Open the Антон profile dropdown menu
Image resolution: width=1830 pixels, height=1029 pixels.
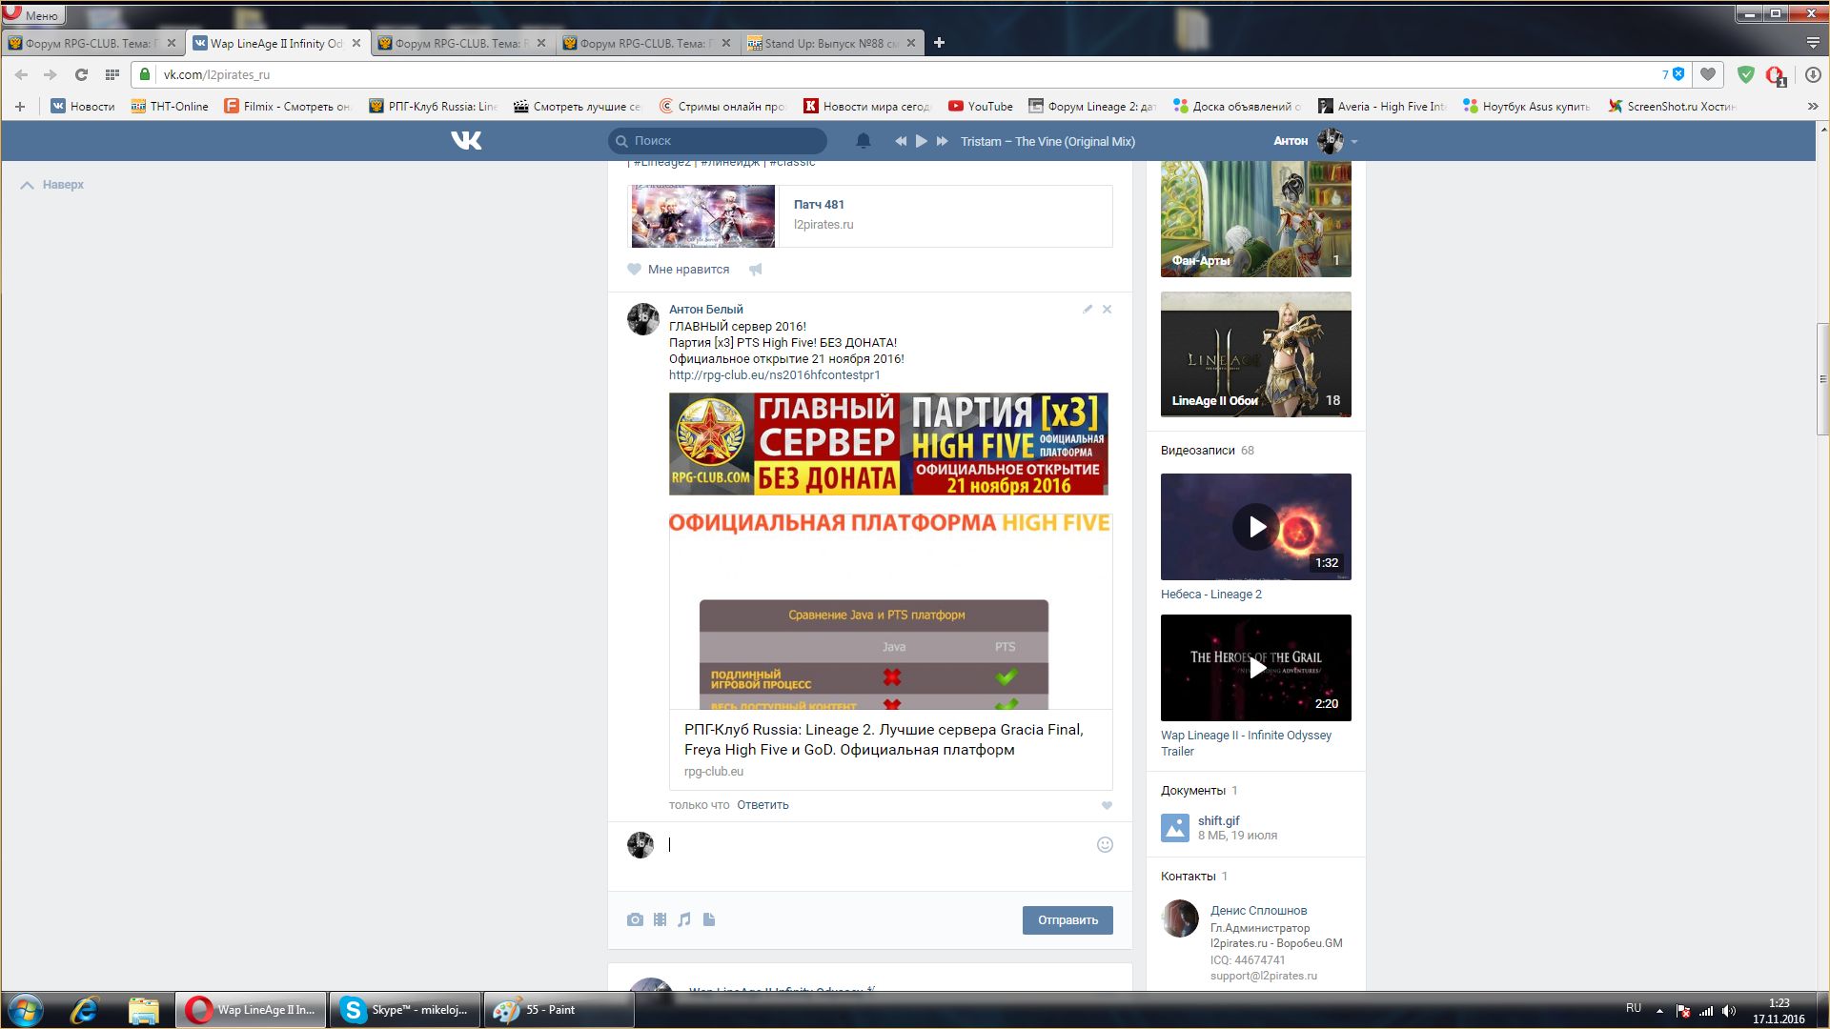(x=1315, y=141)
